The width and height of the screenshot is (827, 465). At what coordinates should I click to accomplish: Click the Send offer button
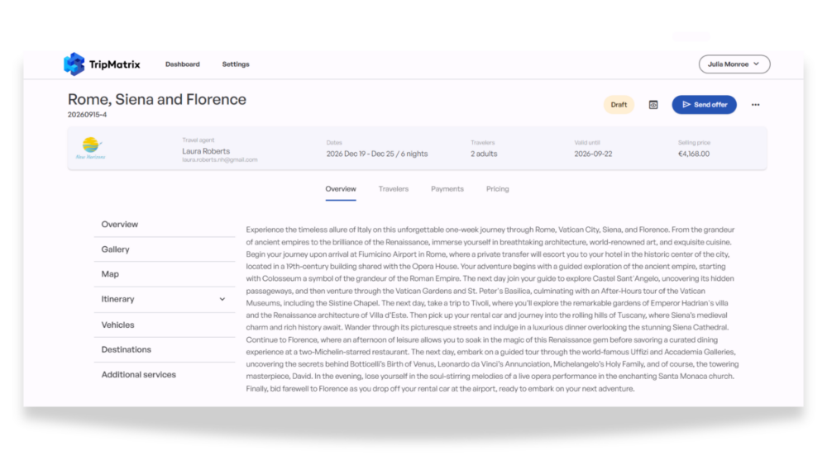[x=704, y=105]
